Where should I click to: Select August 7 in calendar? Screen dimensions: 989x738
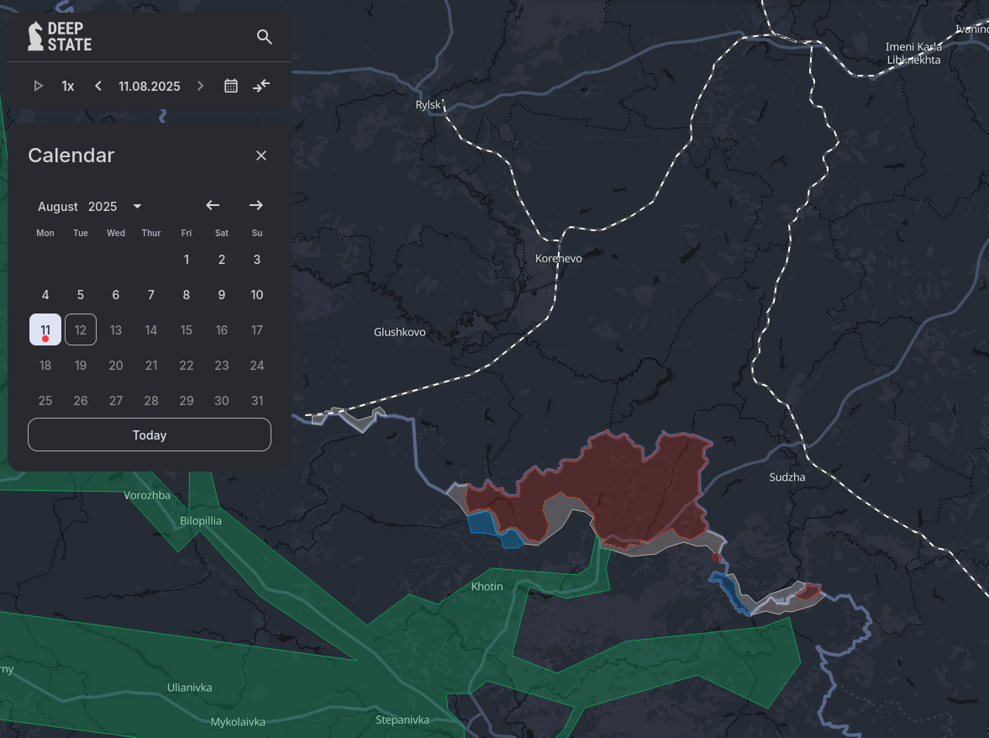click(150, 294)
